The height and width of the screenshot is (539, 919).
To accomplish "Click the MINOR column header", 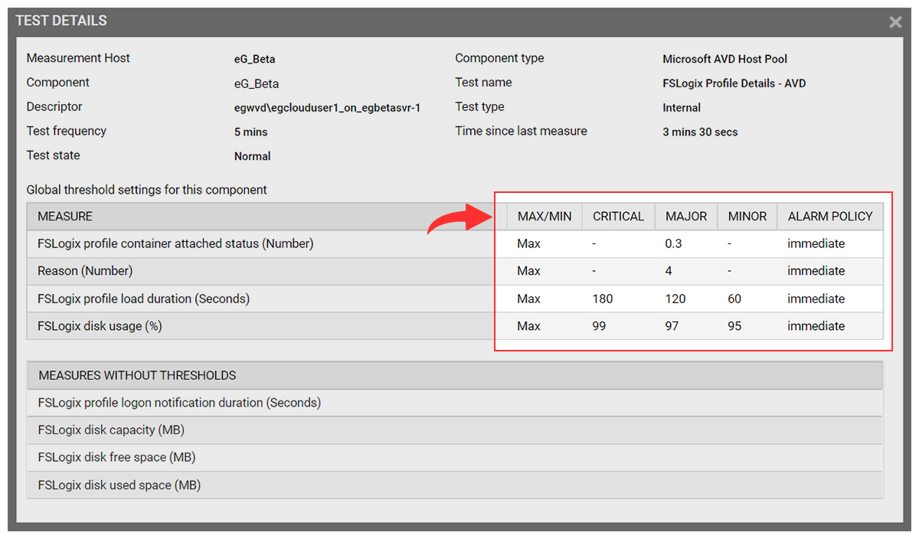I will [x=747, y=217].
